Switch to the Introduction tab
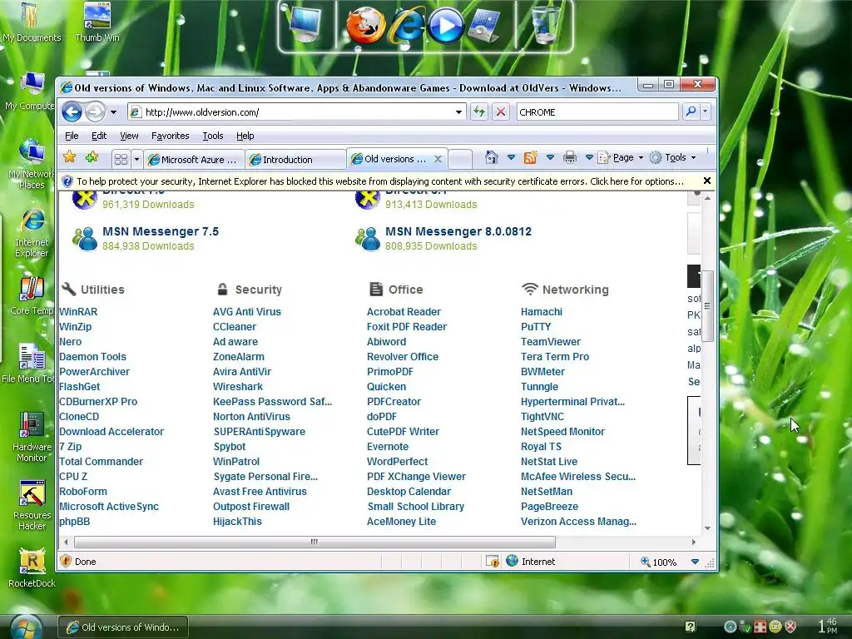 click(295, 159)
